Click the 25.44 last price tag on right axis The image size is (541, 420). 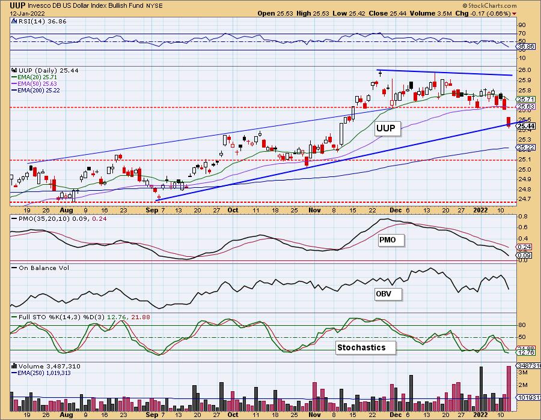[526, 126]
